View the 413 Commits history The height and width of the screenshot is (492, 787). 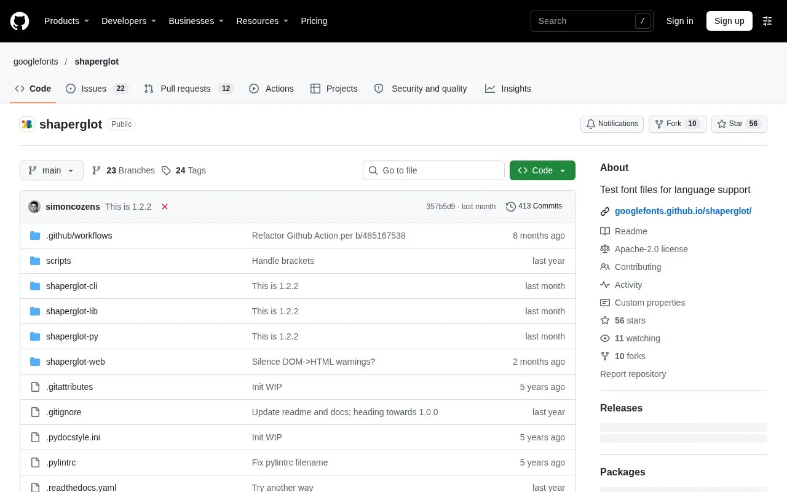534,206
